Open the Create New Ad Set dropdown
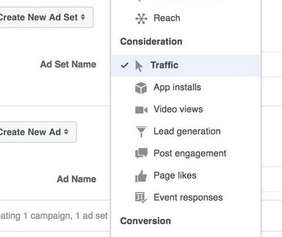Screen dimensions: 282x237 [x=42, y=17]
